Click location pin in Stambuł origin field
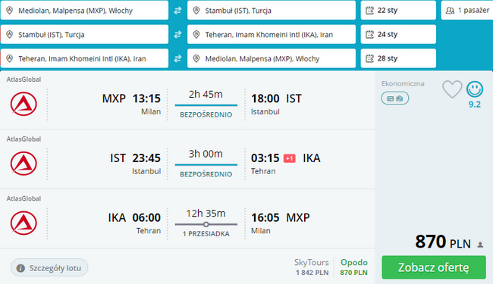The width and height of the screenshot is (493, 284). click(9, 34)
